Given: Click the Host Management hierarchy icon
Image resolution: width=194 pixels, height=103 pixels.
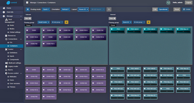Looking at the screenshot, I should pyautogui.click(x=6, y=20).
